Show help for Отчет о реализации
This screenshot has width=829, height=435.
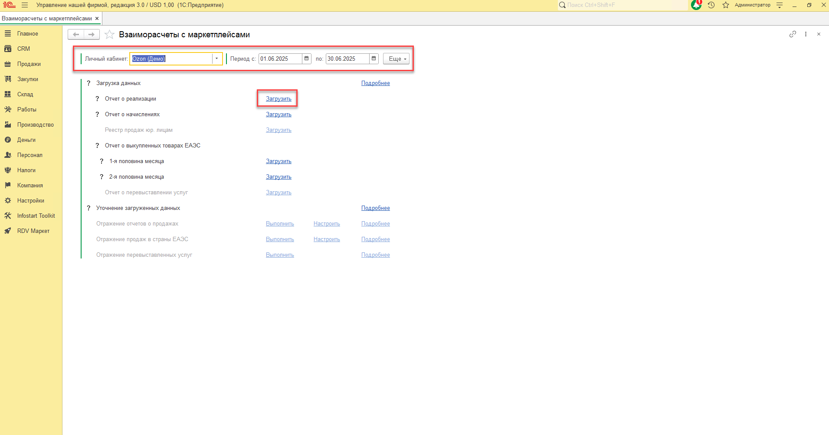point(97,99)
